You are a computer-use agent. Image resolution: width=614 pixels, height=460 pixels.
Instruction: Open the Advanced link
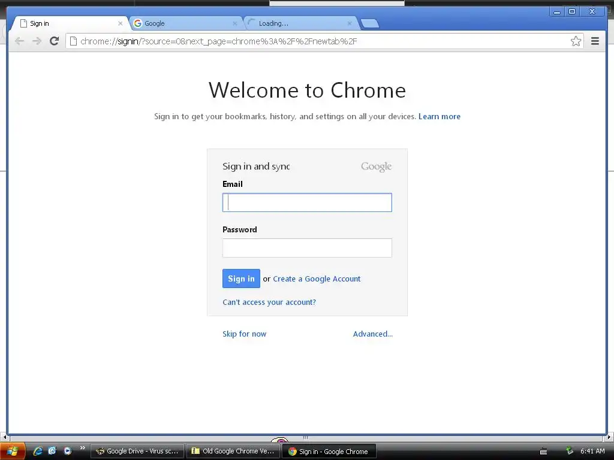pyautogui.click(x=373, y=334)
